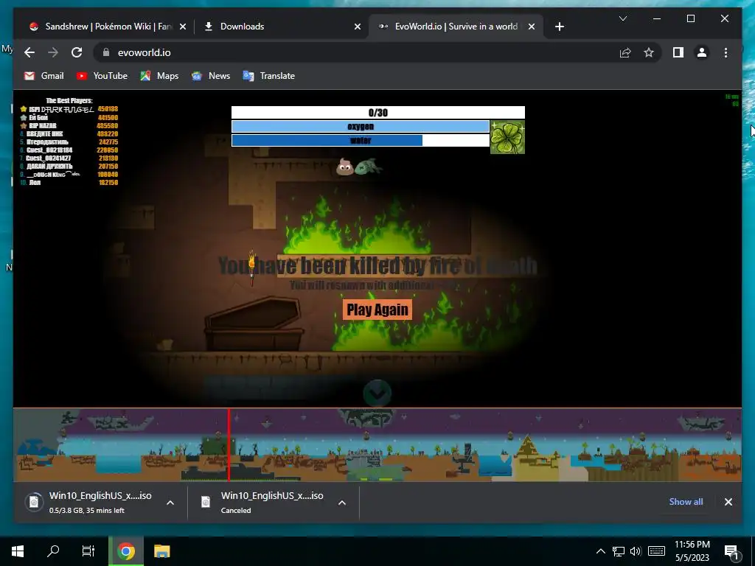
Task: Open the Chrome three-dot menu
Action: coord(726,52)
